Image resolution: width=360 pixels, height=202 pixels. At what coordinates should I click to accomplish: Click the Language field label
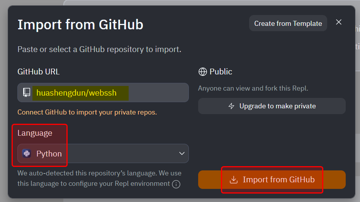pos(35,133)
